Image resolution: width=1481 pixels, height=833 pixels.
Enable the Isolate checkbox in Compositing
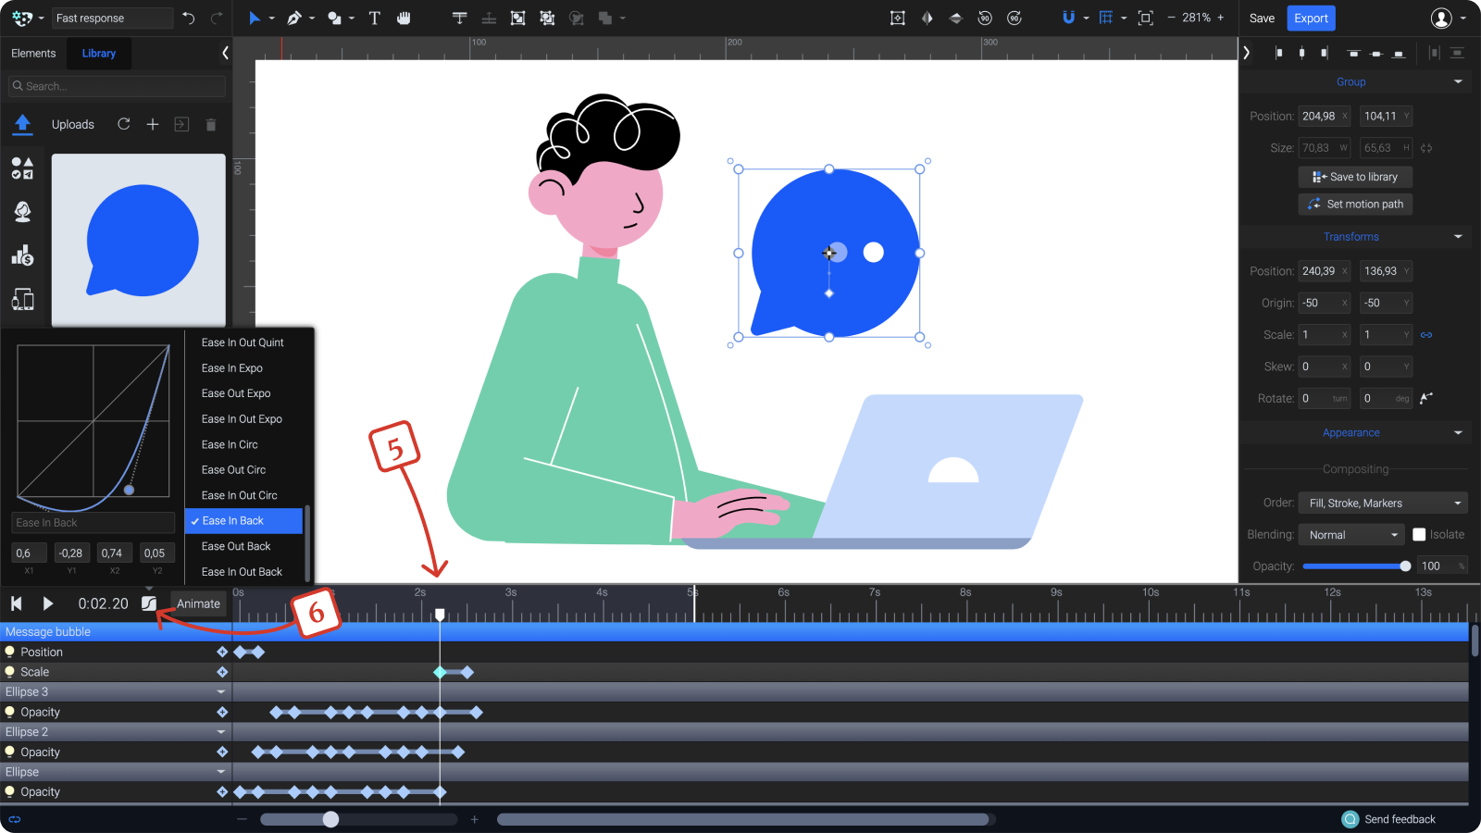tap(1419, 534)
